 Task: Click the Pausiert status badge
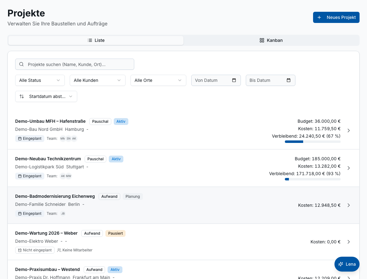(x=115, y=233)
